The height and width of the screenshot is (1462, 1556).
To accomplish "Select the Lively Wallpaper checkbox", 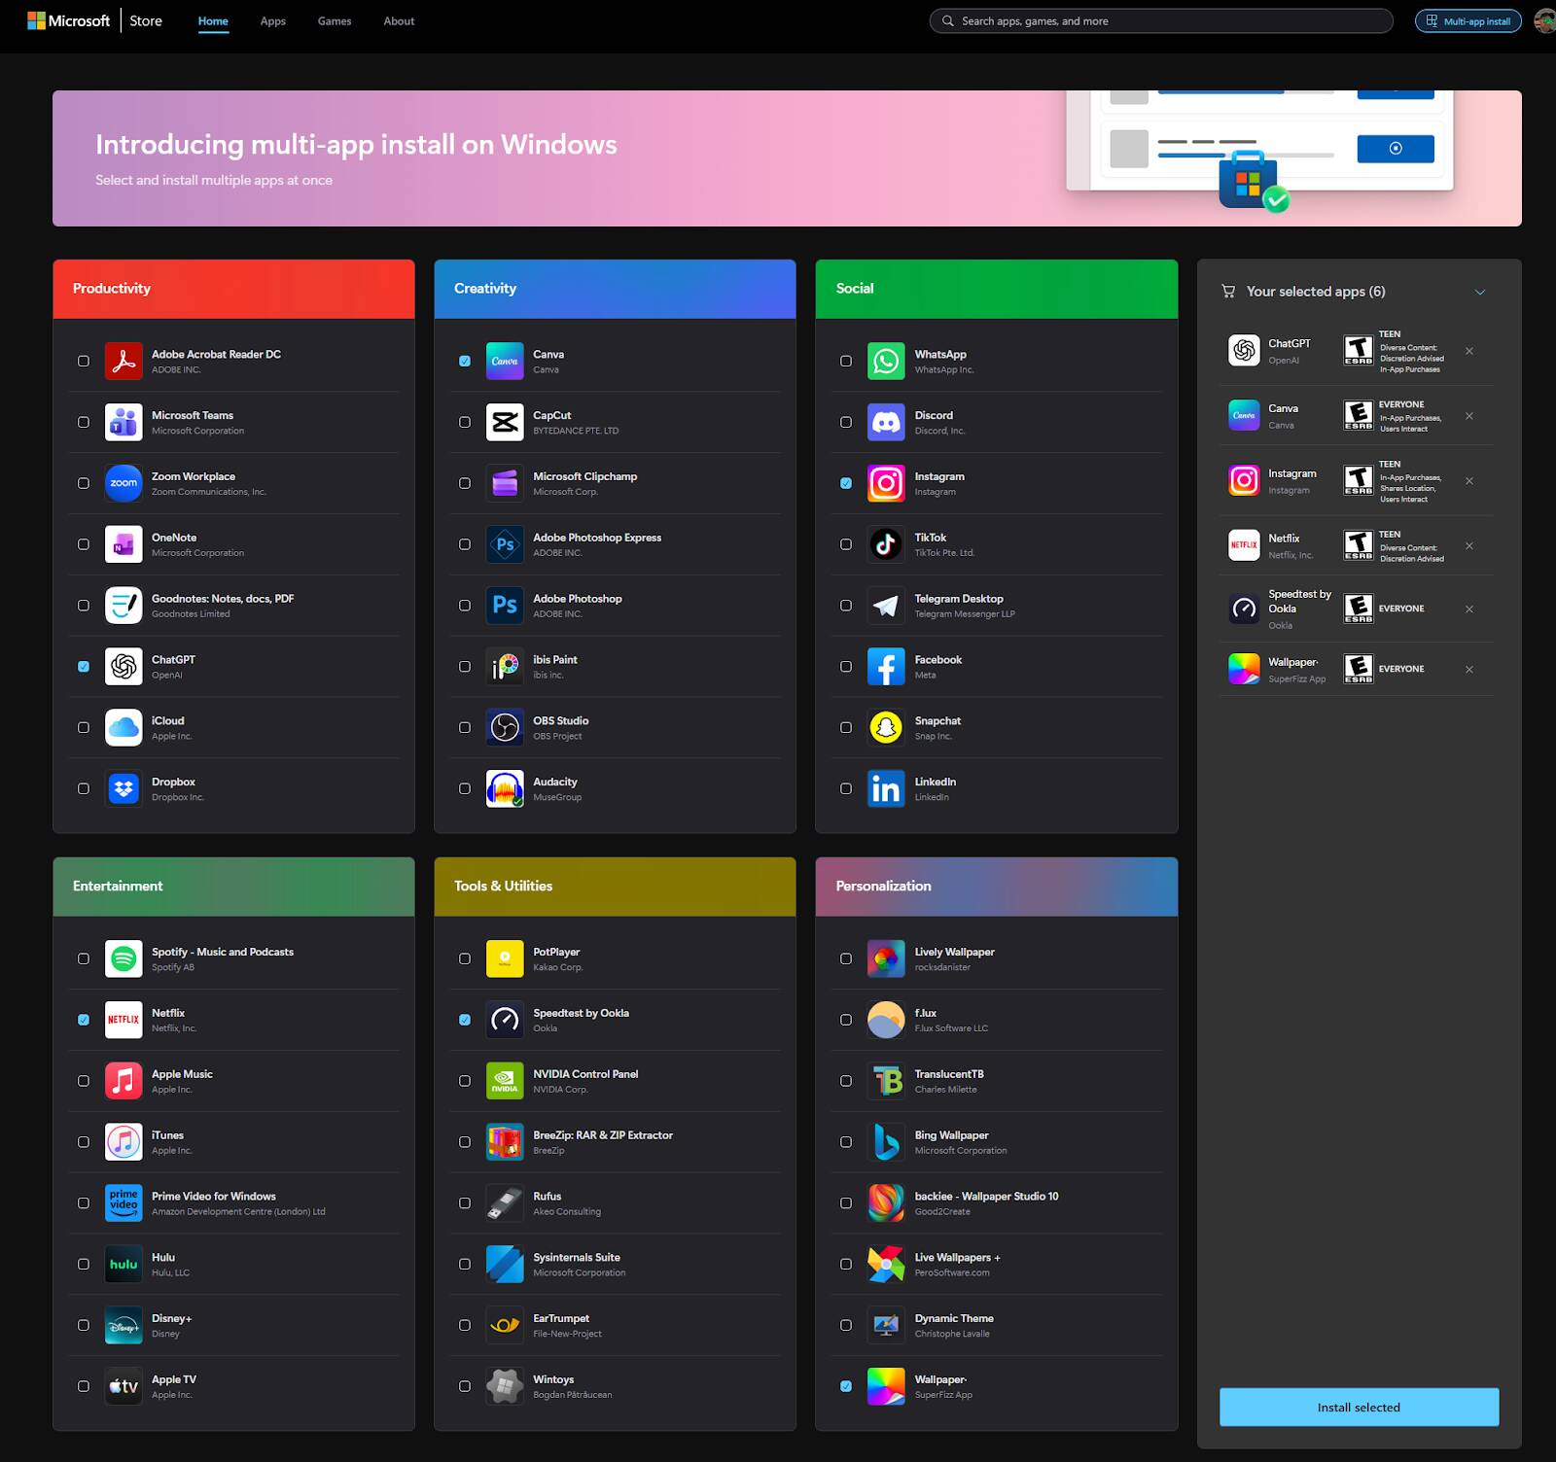I will tap(846, 958).
